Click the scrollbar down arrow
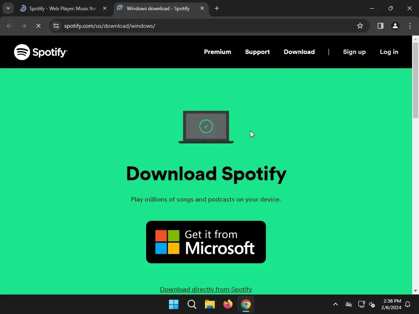 click(416, 291)
